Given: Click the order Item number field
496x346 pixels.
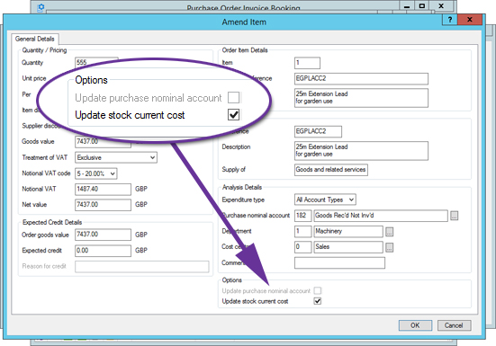Looking at the screenshot, I should pyautogui.click(x=307, y=63).
